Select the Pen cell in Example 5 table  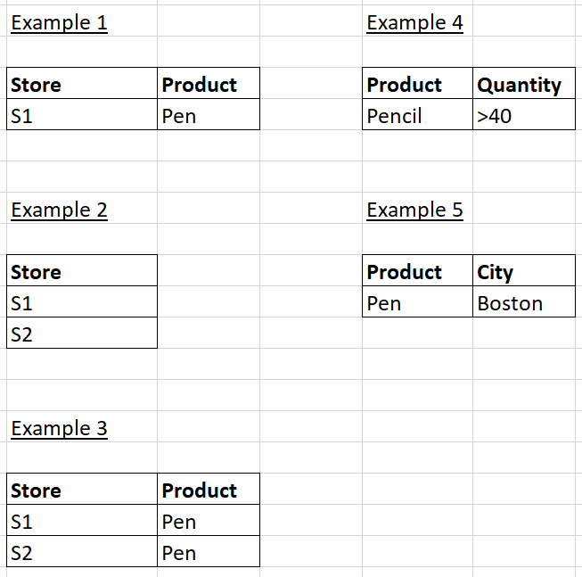click(417, 303)
